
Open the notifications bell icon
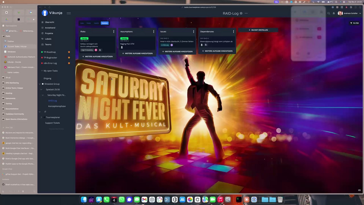pos(334,13)
